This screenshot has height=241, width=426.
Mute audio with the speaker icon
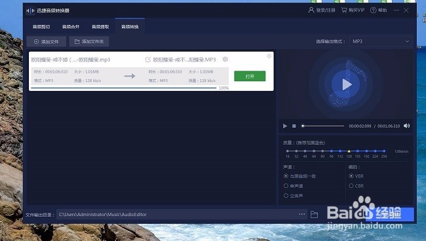click(x=406, y=126)
